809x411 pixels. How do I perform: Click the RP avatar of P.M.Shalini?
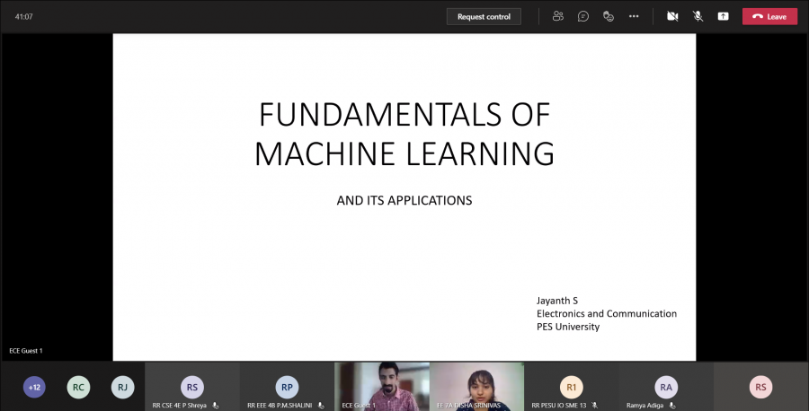[287, 387]
